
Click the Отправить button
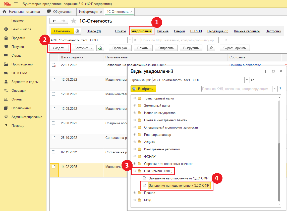[x=166, y=48]
